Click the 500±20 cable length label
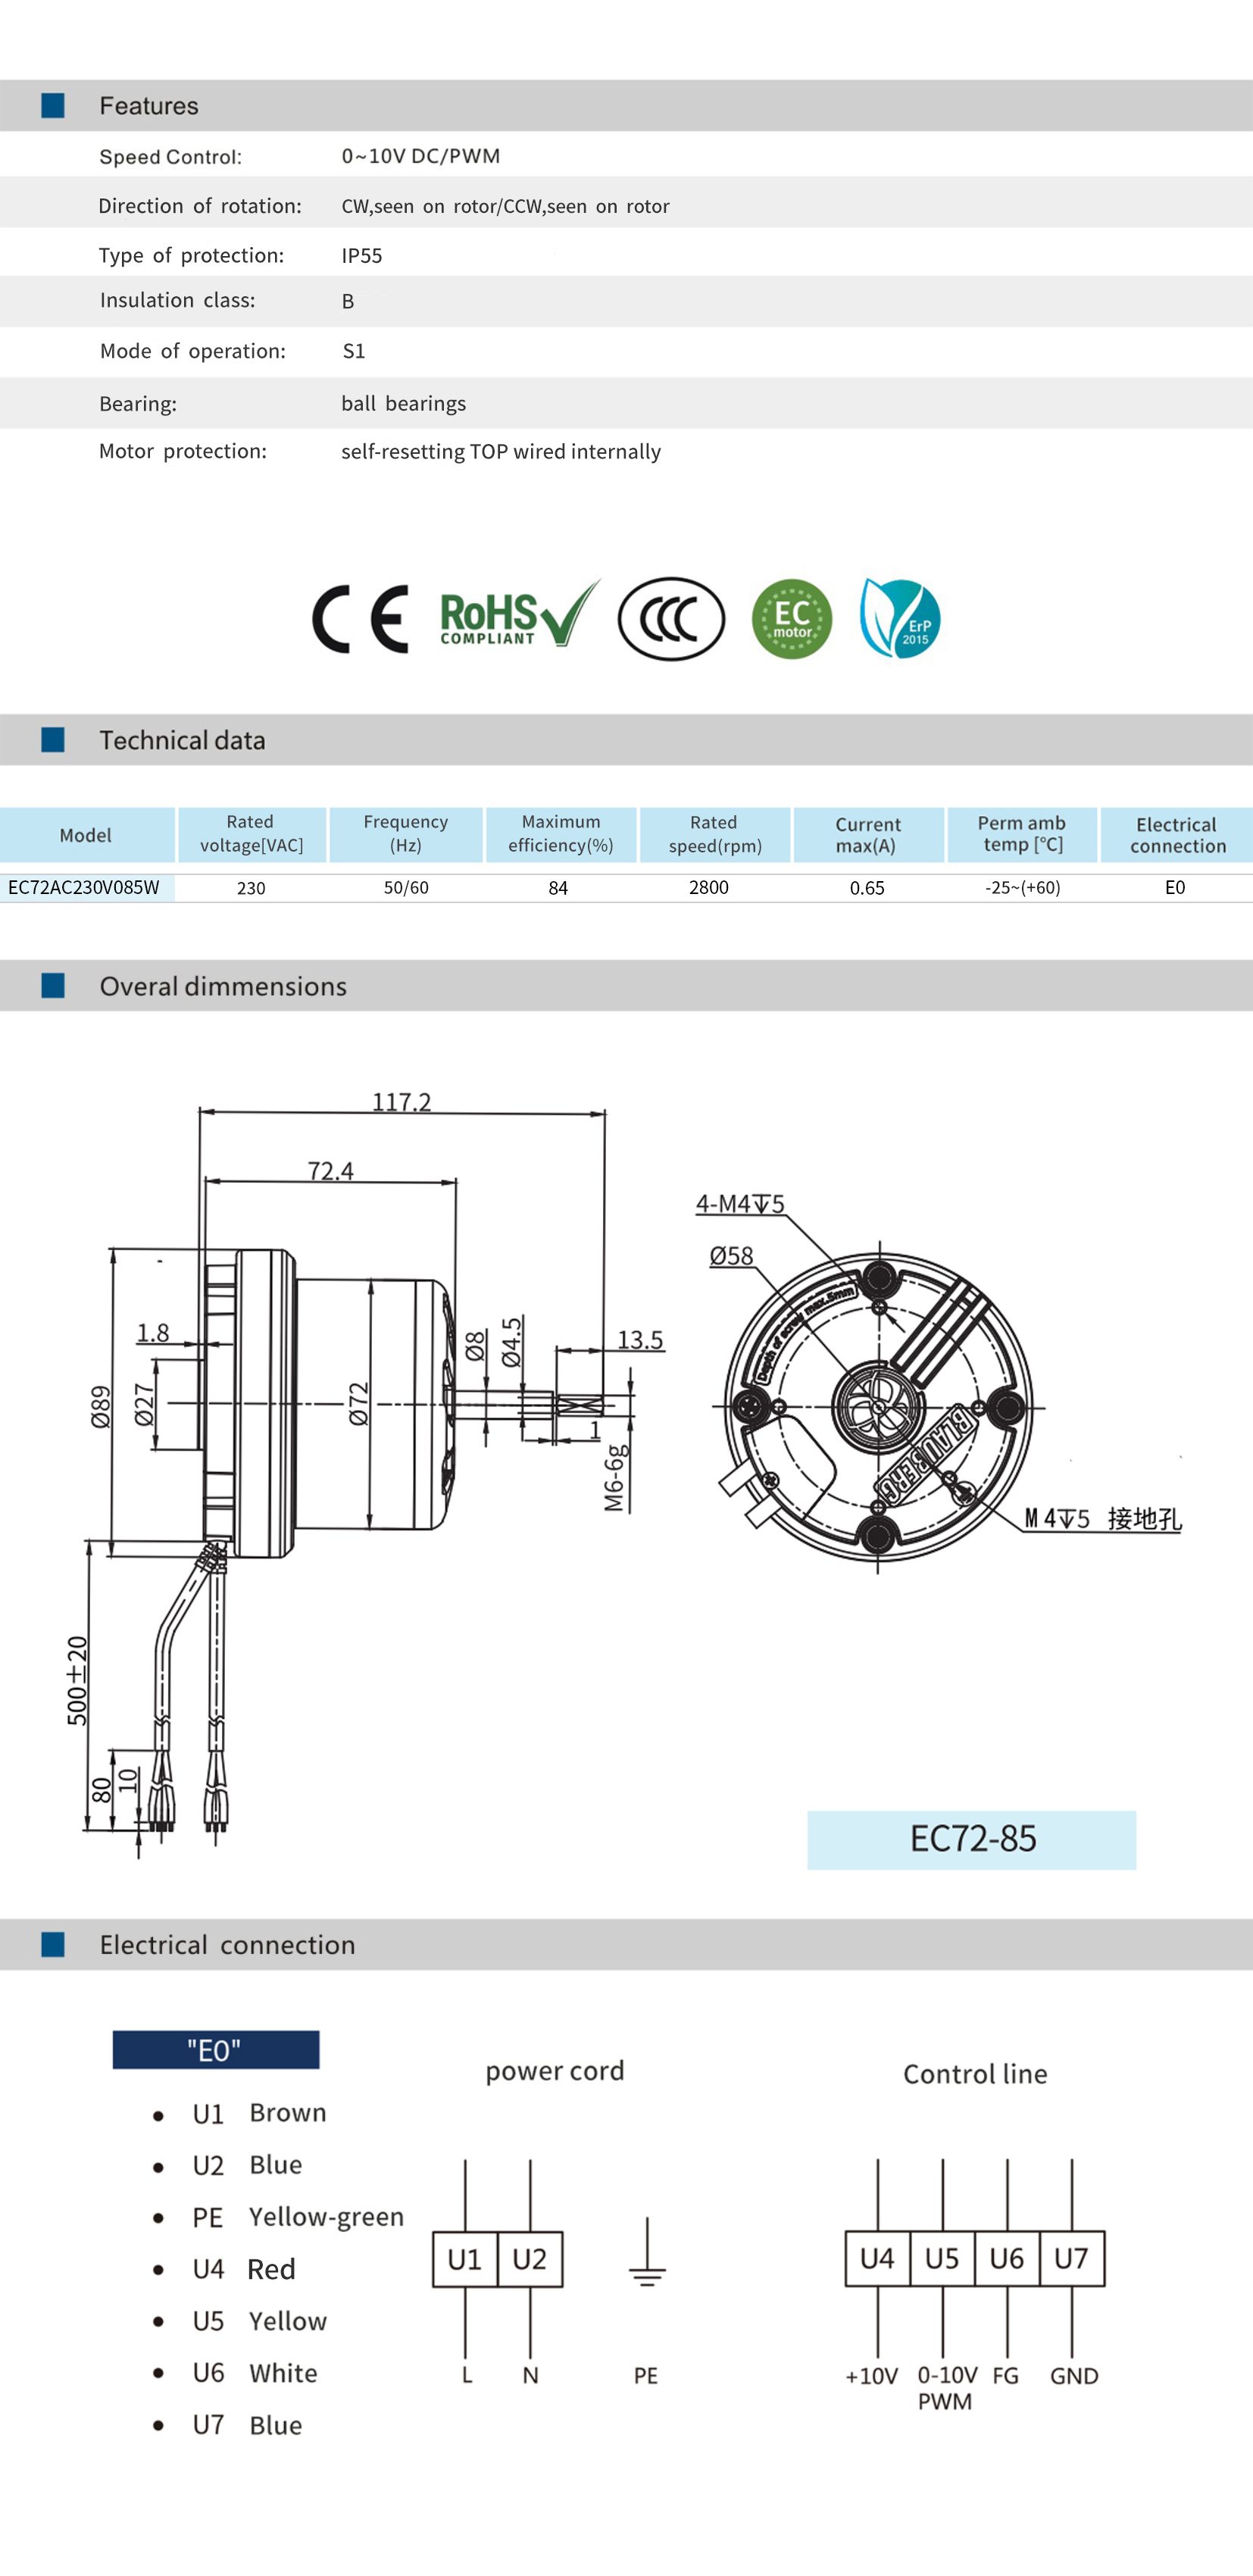This screenshot has width=1253, height=2576. coord(77,1680)
